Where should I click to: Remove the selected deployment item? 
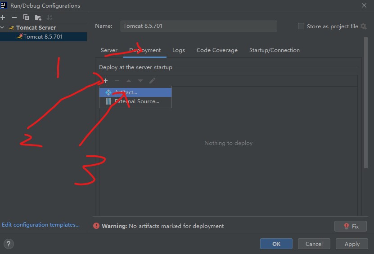[117, 81]
